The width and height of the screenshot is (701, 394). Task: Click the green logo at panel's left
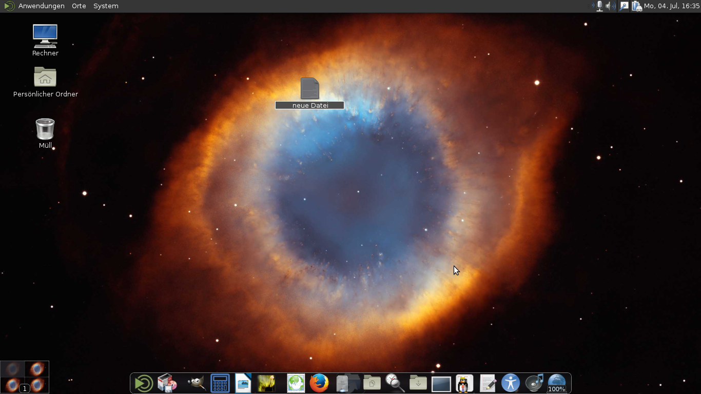tap(9, 6)
